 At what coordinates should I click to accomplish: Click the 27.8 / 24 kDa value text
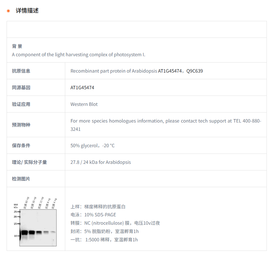pyautogui.click(x=101, y=162)
